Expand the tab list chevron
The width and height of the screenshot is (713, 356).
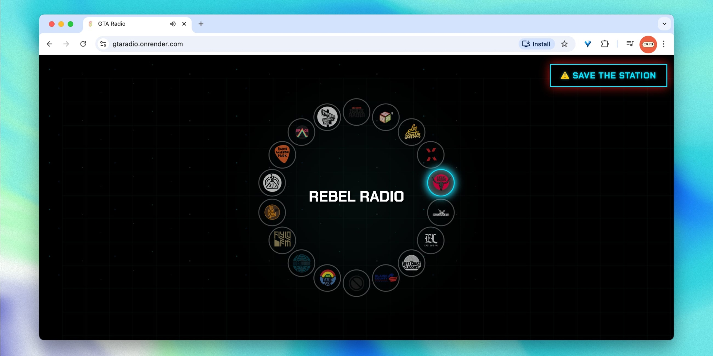[x=665, y=24]
